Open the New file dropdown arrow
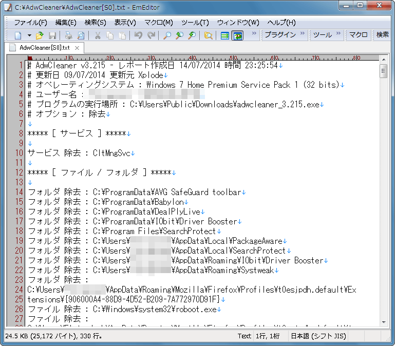 pyautogui.click(x=29, y=35)
